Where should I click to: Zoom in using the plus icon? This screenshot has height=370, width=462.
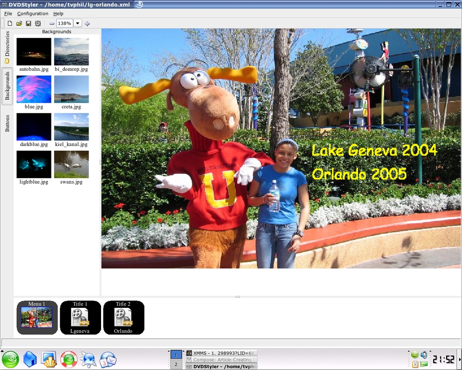click(x=87, y=23)
